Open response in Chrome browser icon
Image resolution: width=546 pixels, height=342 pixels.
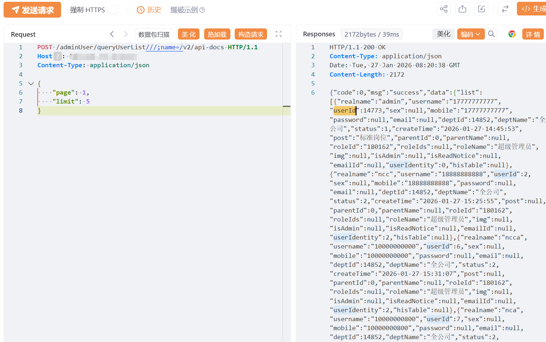tap(512, 34)
